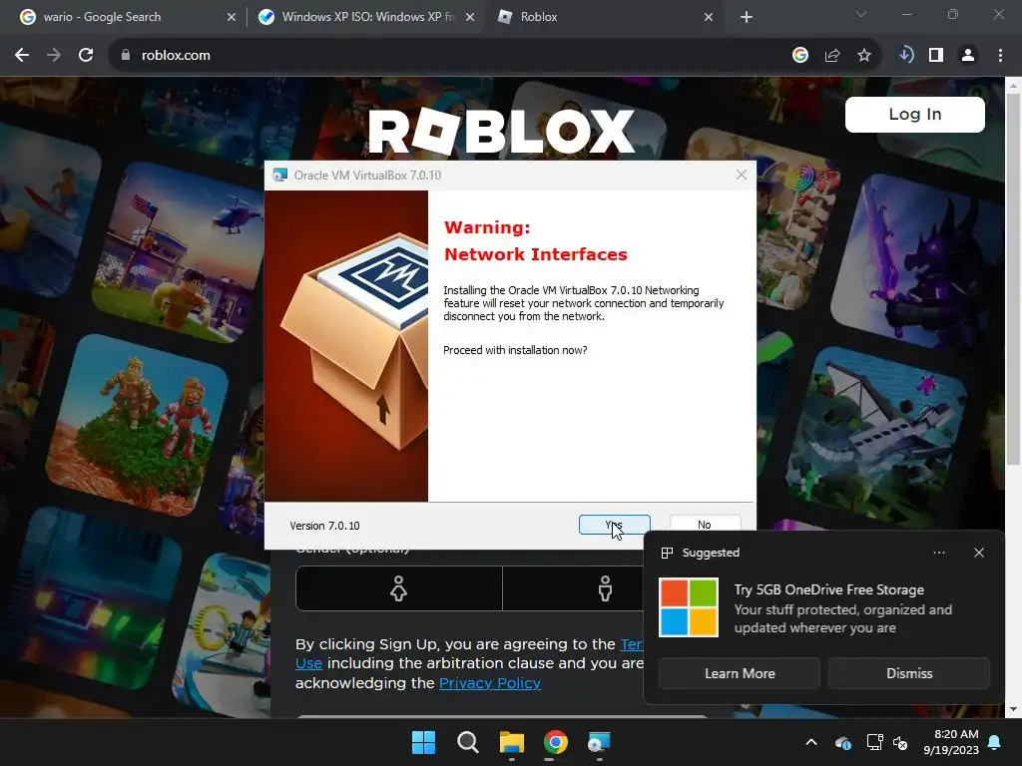Open the Chrome profile menu

[968, 56]
